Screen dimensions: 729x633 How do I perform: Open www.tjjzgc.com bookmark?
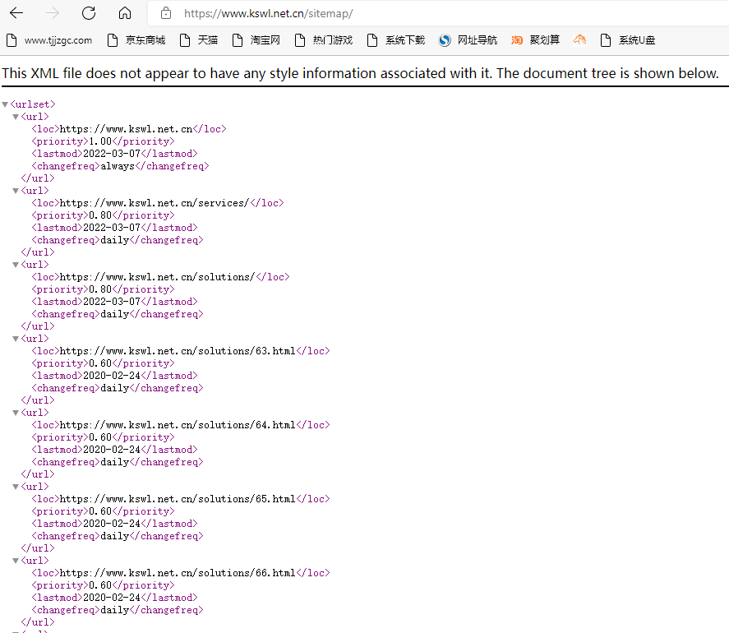click(49, 40)
